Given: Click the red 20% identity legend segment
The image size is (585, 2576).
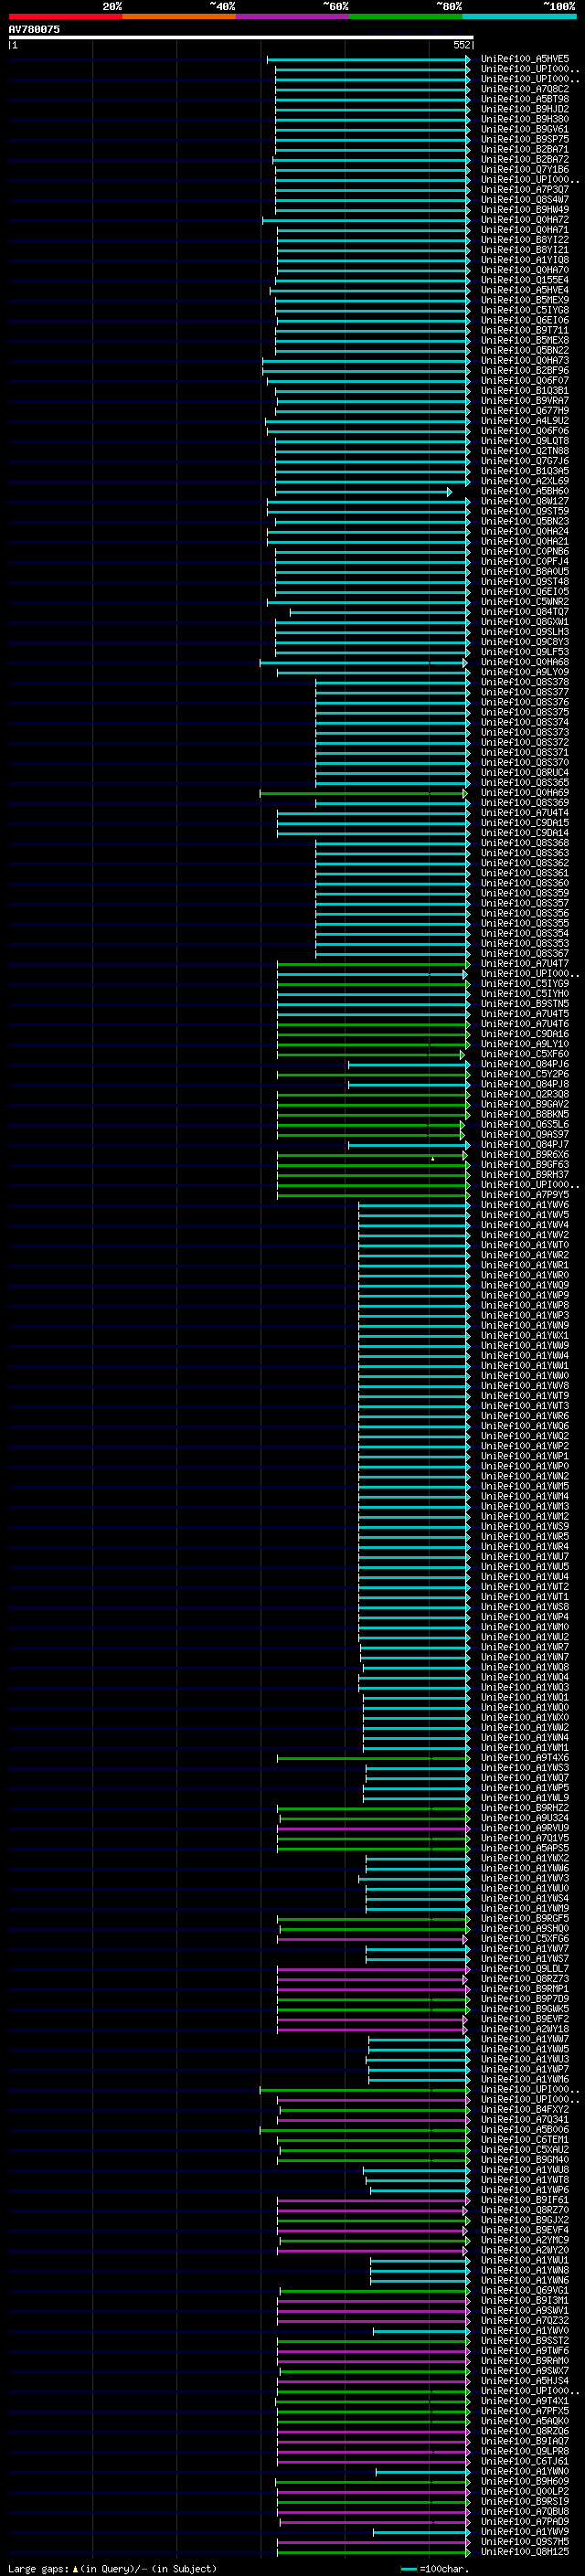Looking at the screenshot, I should click(x=65, y=16).
